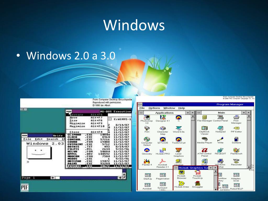Open Edit menu in Write window

[x=39, y=139]
